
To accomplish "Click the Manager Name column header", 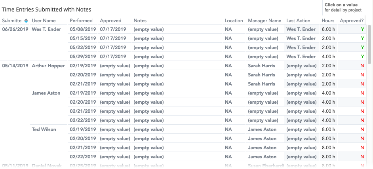I will click(x=265, y=21).
